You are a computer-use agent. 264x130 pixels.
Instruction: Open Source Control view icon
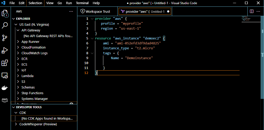(5, 38)
